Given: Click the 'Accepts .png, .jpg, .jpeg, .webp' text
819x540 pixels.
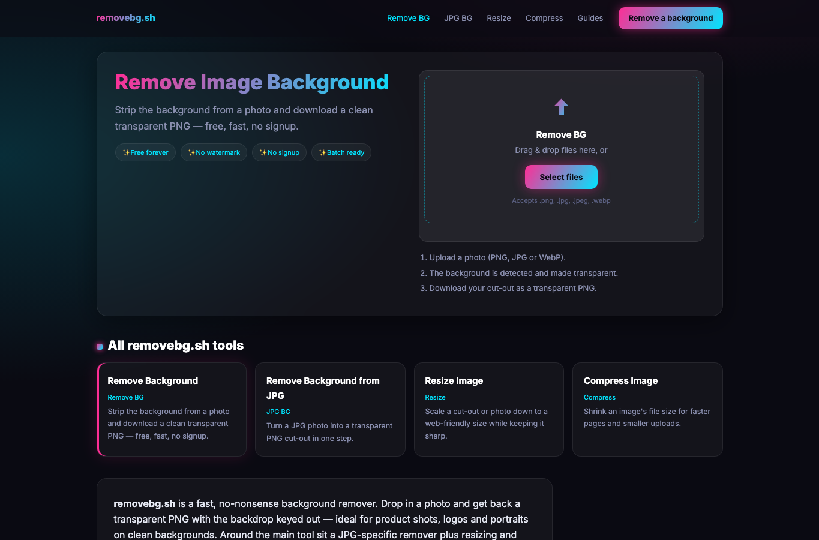Looking at the screenshot, I should (561, 200).
